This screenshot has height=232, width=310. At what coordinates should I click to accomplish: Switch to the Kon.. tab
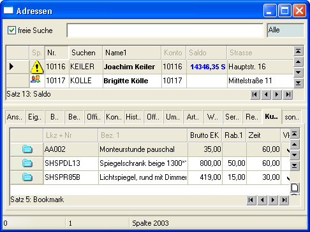click(114, 117)
